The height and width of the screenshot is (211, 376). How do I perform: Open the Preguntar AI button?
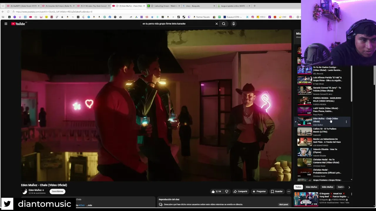(x=259, y=191)
